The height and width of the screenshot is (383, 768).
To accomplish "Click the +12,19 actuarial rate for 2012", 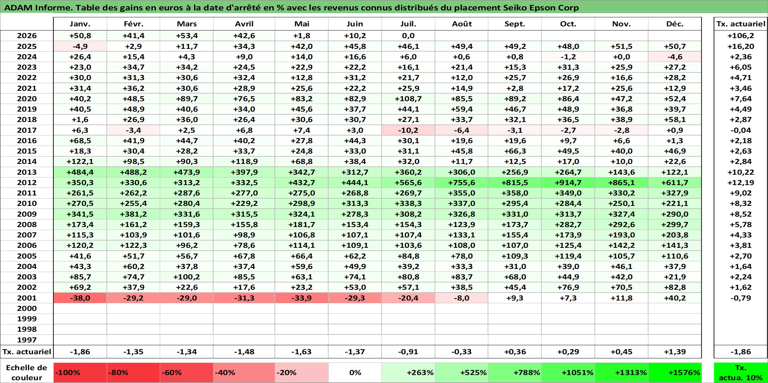I will tap(741, 183).
